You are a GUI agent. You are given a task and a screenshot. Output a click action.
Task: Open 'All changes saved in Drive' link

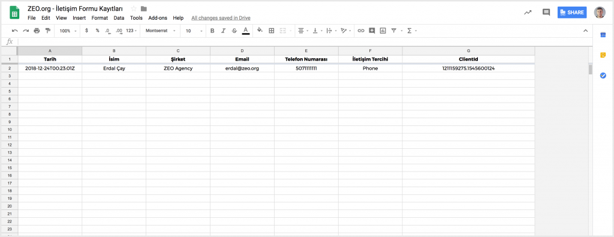click(x=221, y=18)
